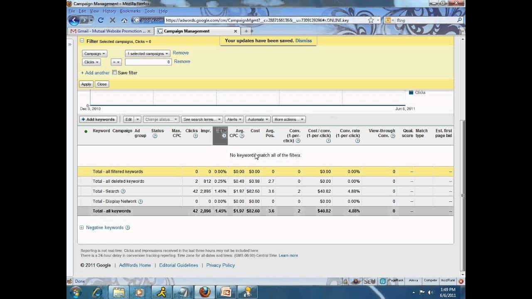Click help icon for View-through Conv. column

pyautogui.click(x=393, y=136)
